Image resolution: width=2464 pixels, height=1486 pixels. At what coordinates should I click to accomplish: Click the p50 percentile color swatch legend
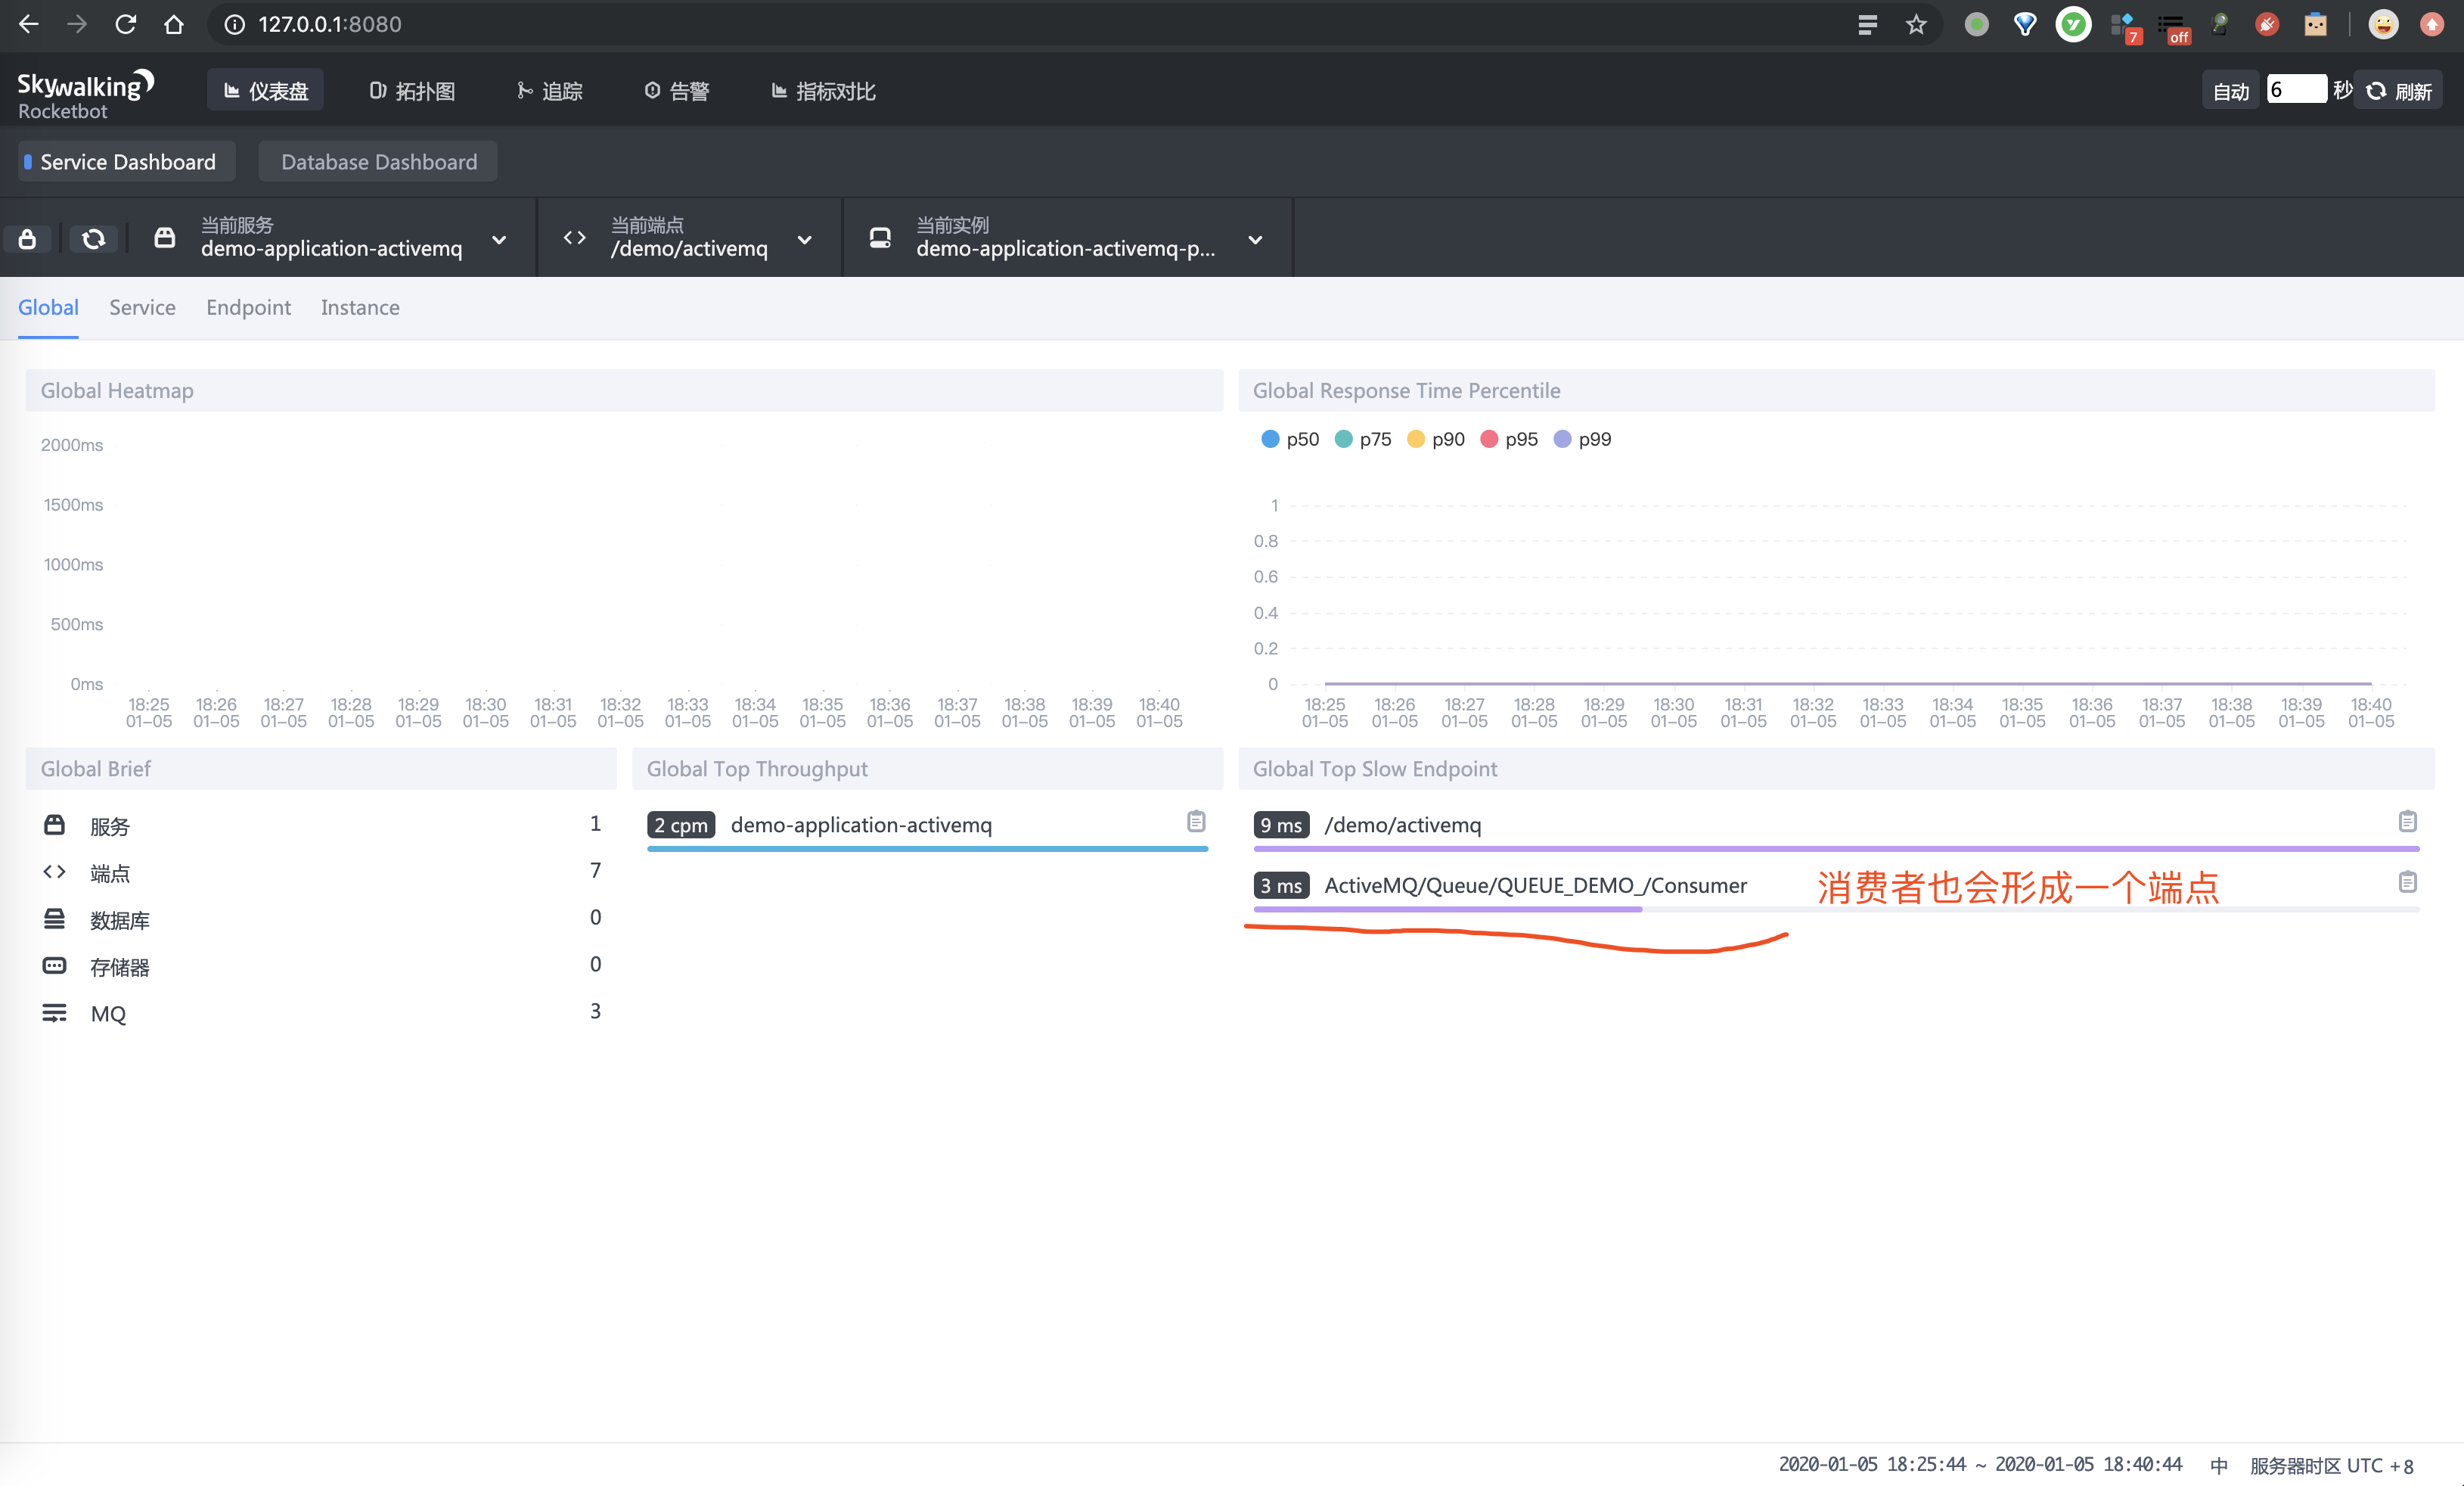coord(1274,438)
